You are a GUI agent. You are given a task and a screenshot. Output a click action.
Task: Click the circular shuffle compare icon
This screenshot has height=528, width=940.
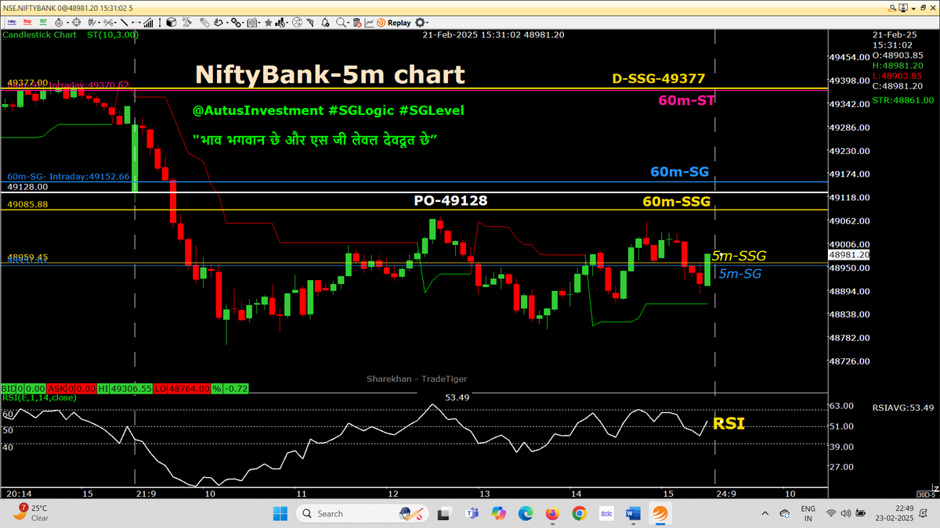pyautogui.click(x=297, y=23)
